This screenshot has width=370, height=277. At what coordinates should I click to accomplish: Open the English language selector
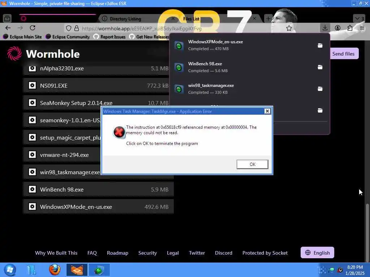tap(317, 252)
